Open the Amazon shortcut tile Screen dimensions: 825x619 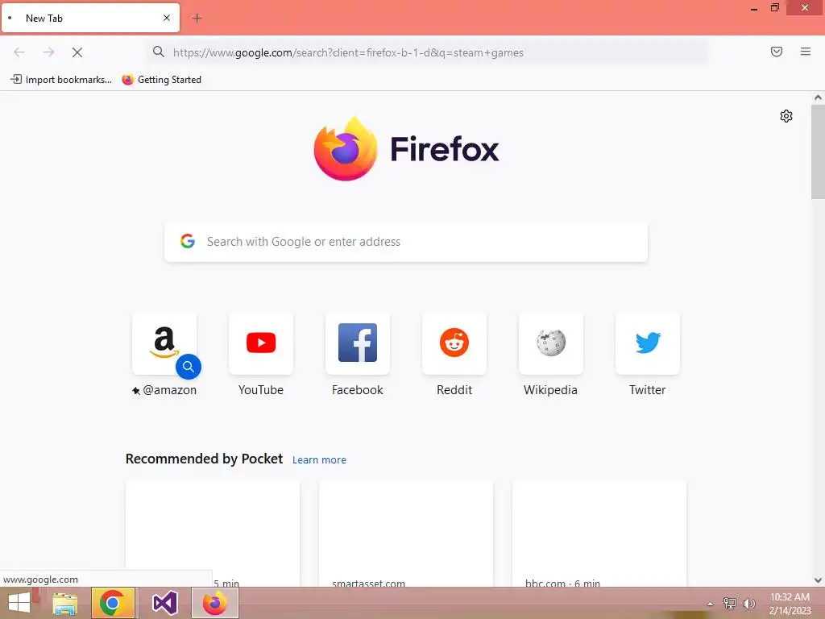click(x=164, y=343)
